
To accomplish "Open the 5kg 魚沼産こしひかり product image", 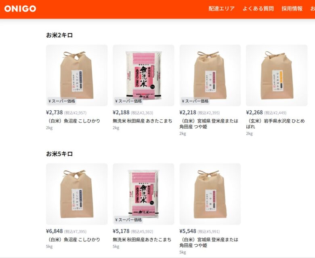I will [77, 194].
